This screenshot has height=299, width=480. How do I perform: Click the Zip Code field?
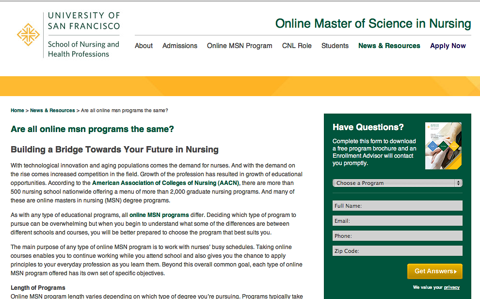[398, 250]
